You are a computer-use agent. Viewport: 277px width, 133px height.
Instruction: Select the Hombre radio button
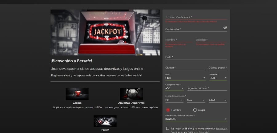pos(168,110)
